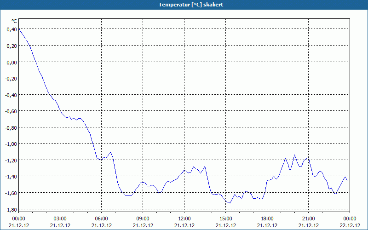
Task: Click the 0,40 y-axis label
Action: tap(12, 29)
